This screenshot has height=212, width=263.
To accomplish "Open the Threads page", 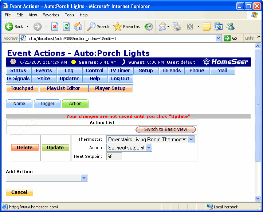I will point(171,71).
